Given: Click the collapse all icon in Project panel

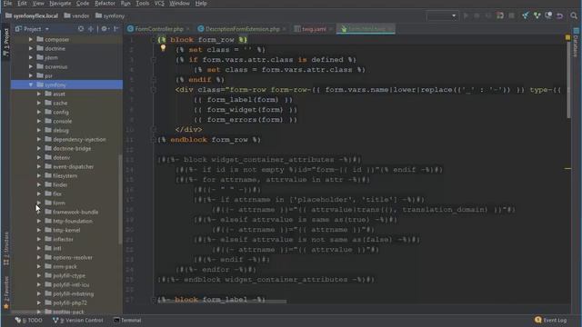Looking at the screenshot, I should click(x=91, y=28).
